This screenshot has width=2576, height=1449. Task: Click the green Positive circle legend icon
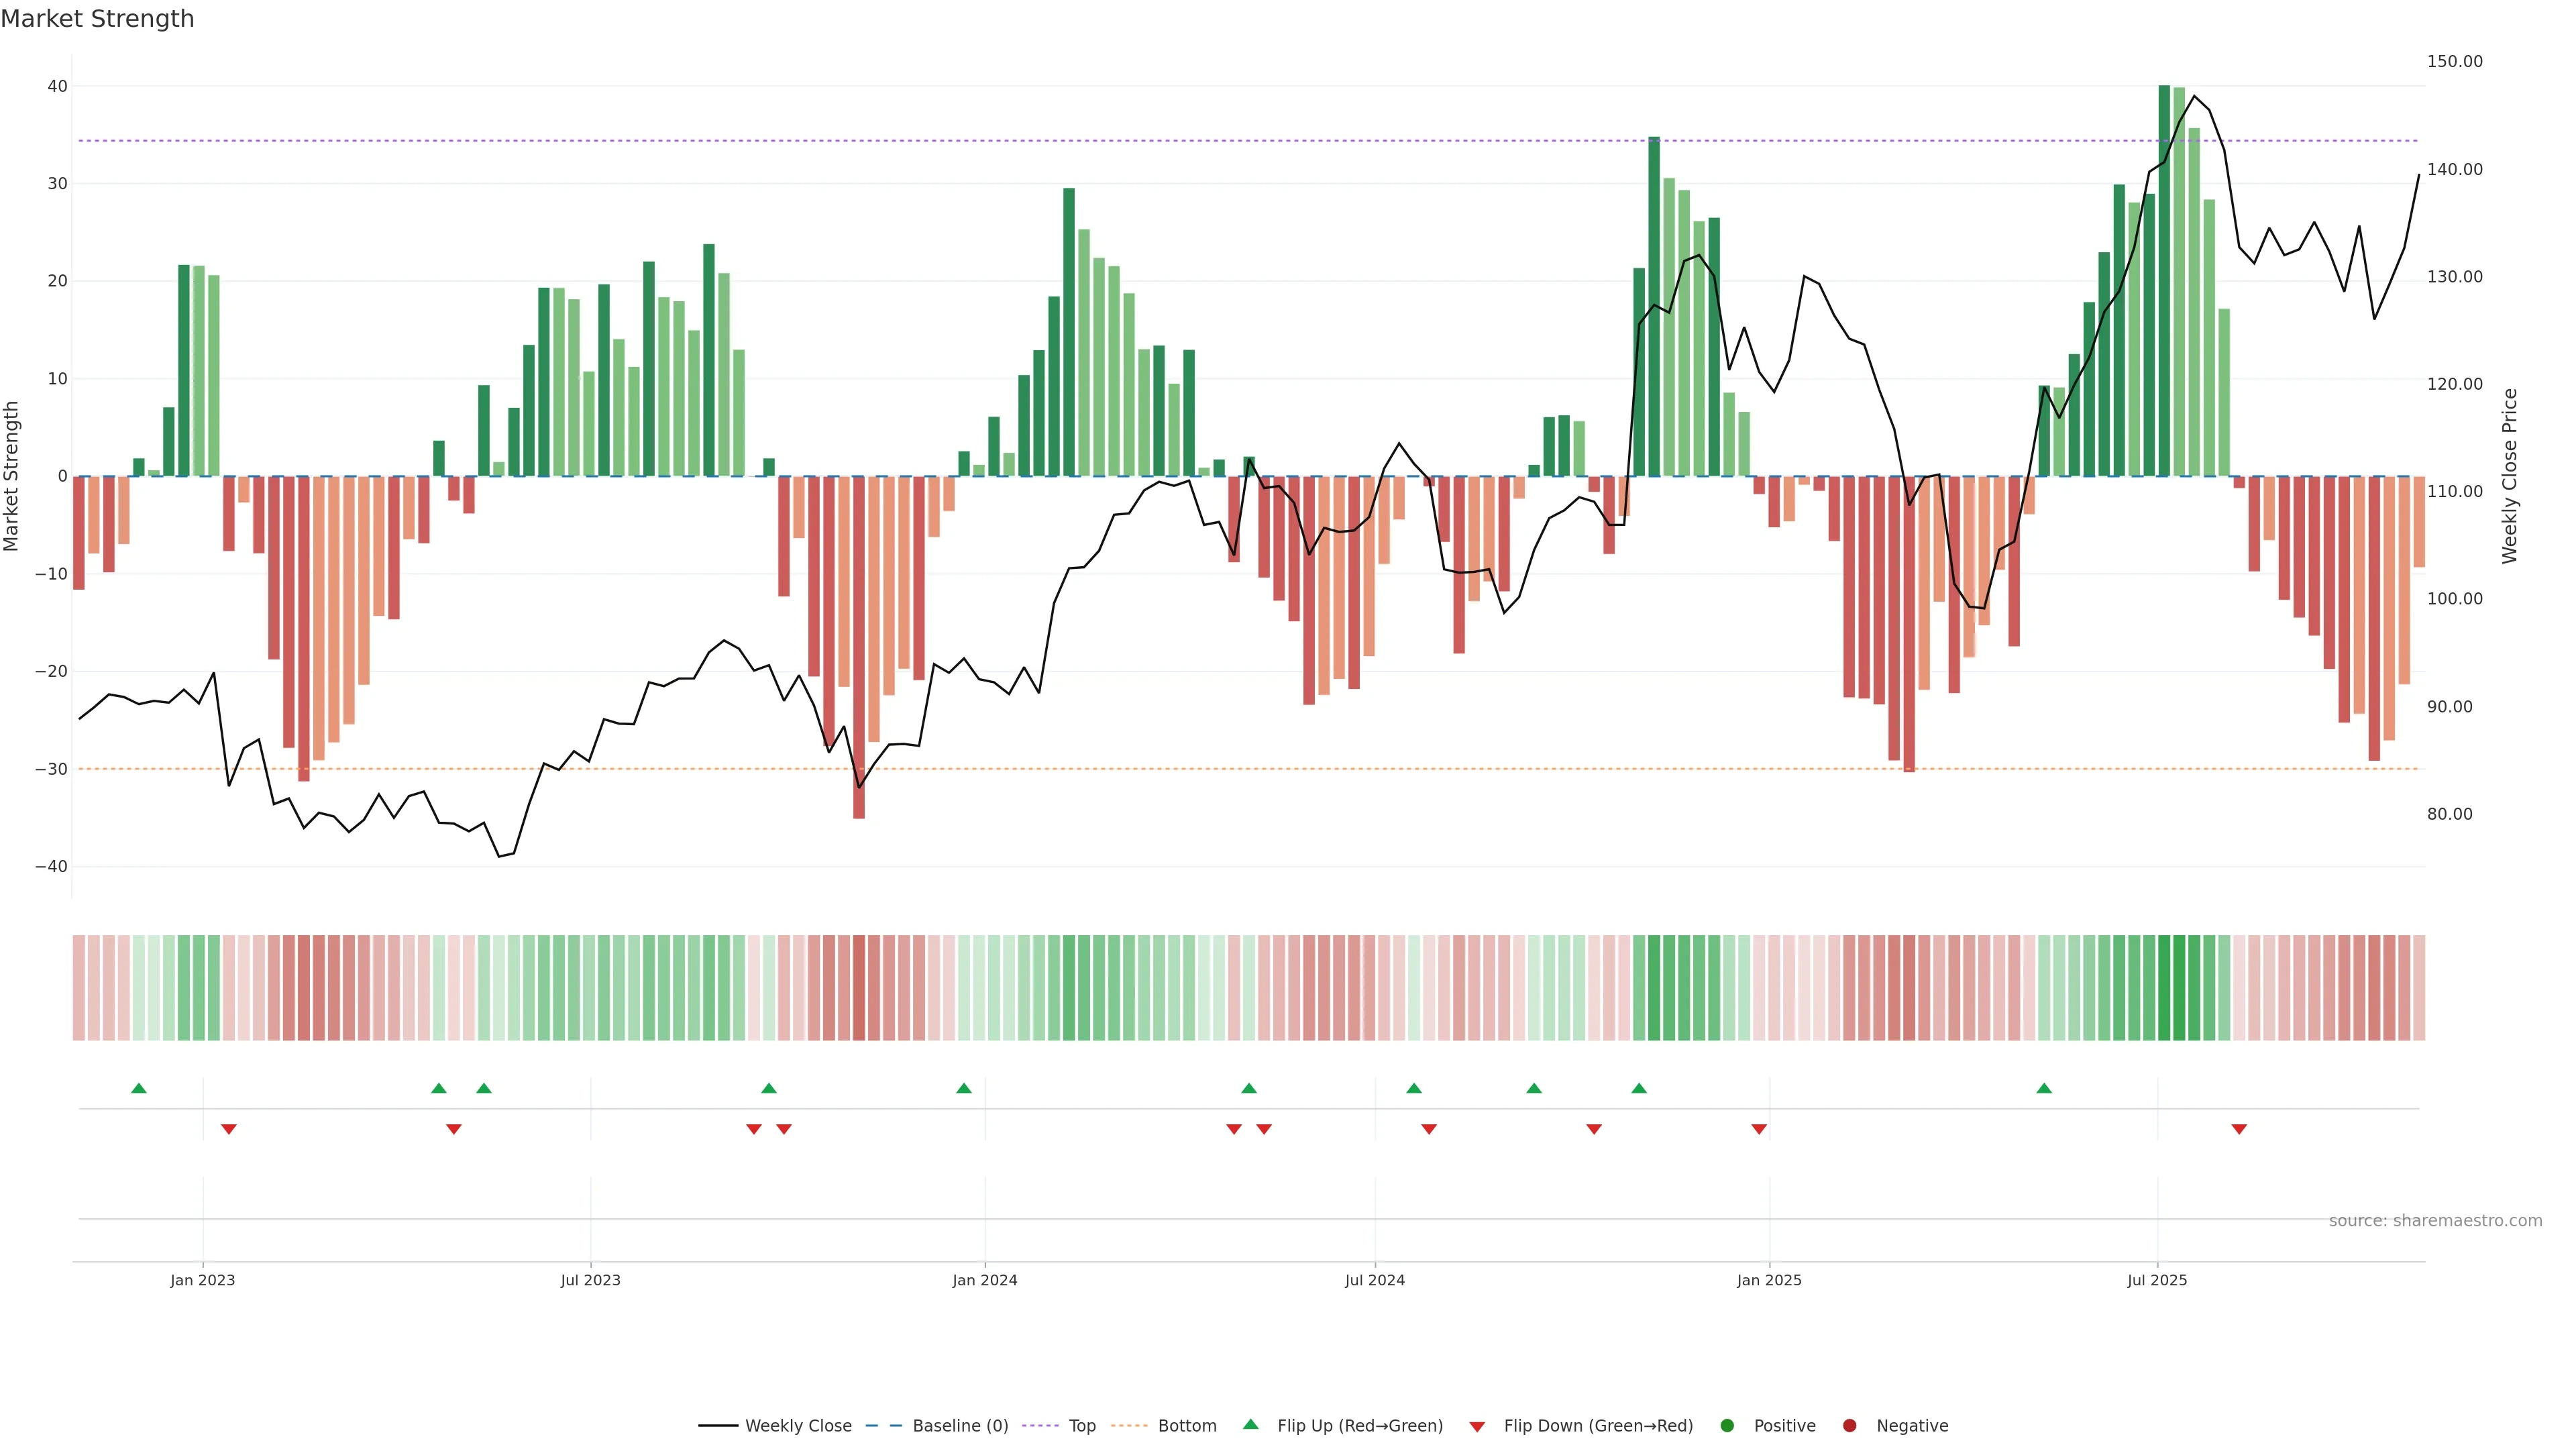pyautogui.click(x=1727, y=1425)
